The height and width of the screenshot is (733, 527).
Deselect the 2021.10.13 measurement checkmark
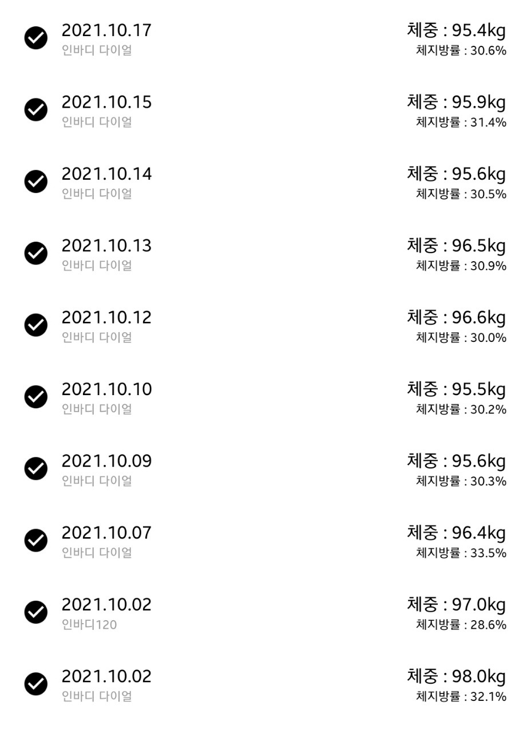pyautogui.click(x=35, y=253)
